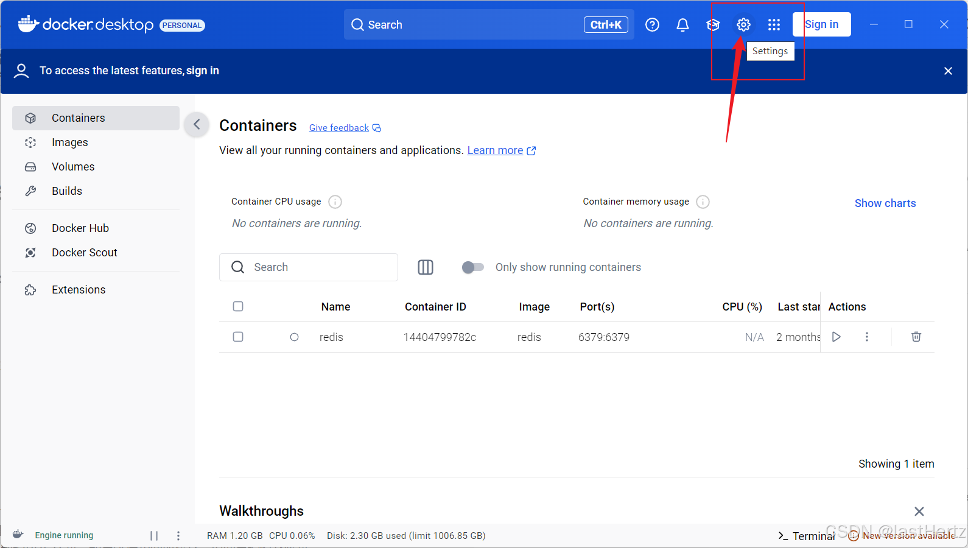The height and width of the screenshot is (548, 968).
Task: Open Builds in the sidebar
Action: 96,191
